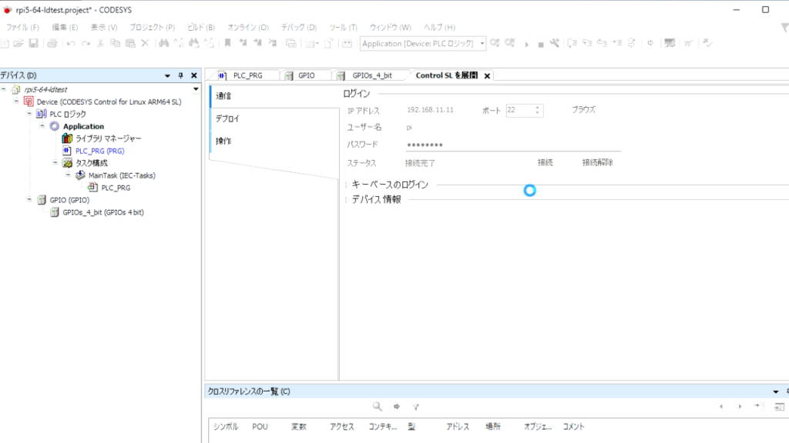
Task: Click the Print icon on the toolbar
Action: click(x=51, y=44)
